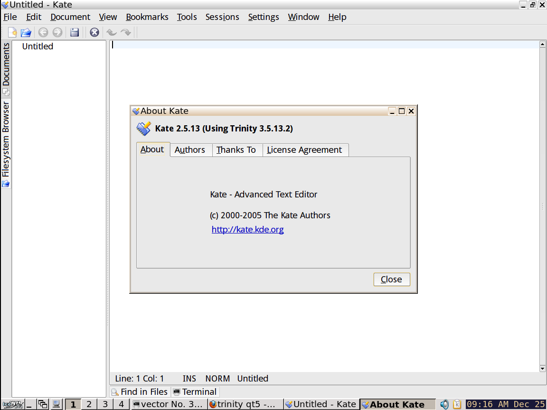Click the Open file folder icon
The height and width of the screenshot is (410, 547).
click(26, 32)
